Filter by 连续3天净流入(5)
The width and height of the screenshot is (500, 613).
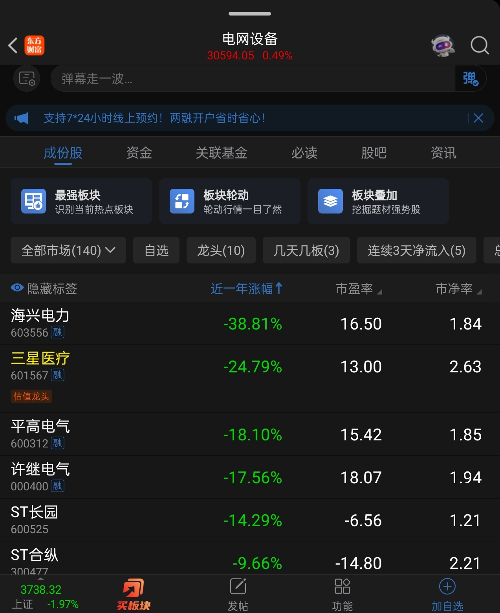(x=417, y=250)
